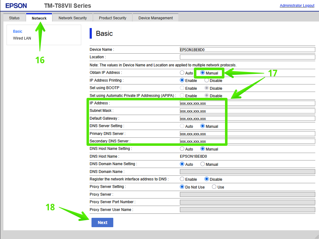Click the Subnet Mask field
Image resolution: width=319 pixels, height=239 pixels.
(x=247, y=111)
